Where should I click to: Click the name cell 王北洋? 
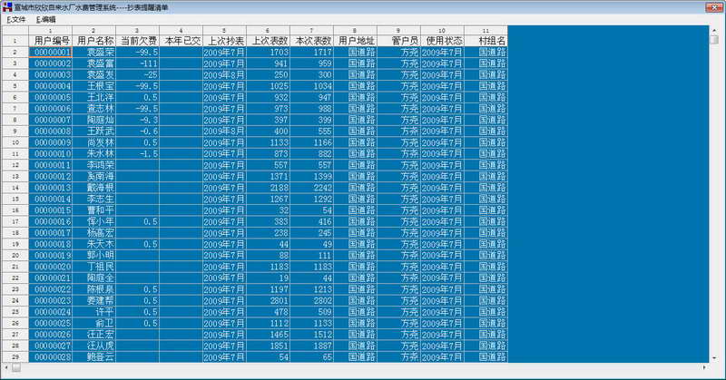coord(94,97)
